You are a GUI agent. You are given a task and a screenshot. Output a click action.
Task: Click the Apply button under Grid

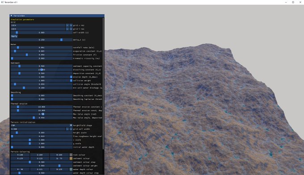[x=14, y=36]
